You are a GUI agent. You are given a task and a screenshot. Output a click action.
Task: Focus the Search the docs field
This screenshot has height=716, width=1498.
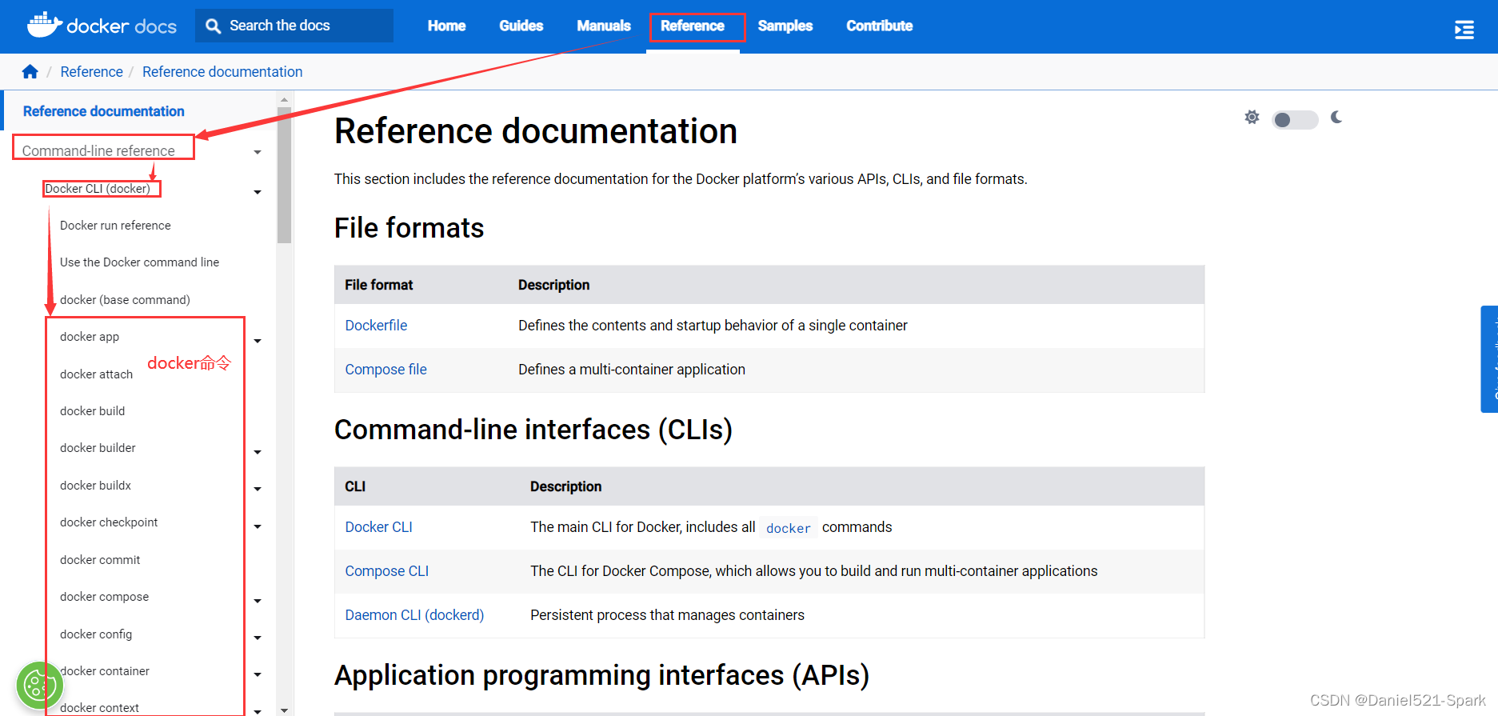(x=294, y=26)
